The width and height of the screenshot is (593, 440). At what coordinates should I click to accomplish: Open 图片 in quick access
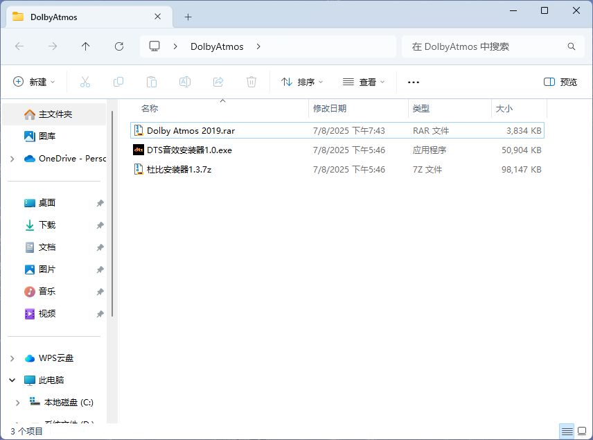[54, 270]
